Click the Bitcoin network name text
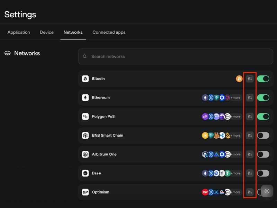 pos(98,79)
